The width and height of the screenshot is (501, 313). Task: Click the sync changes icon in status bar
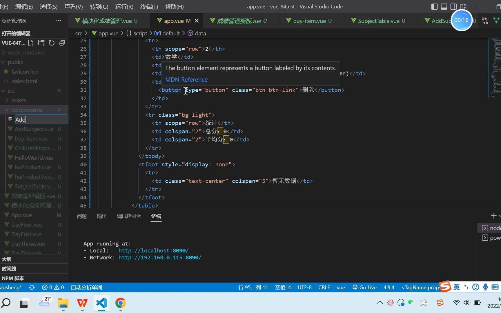32,287
